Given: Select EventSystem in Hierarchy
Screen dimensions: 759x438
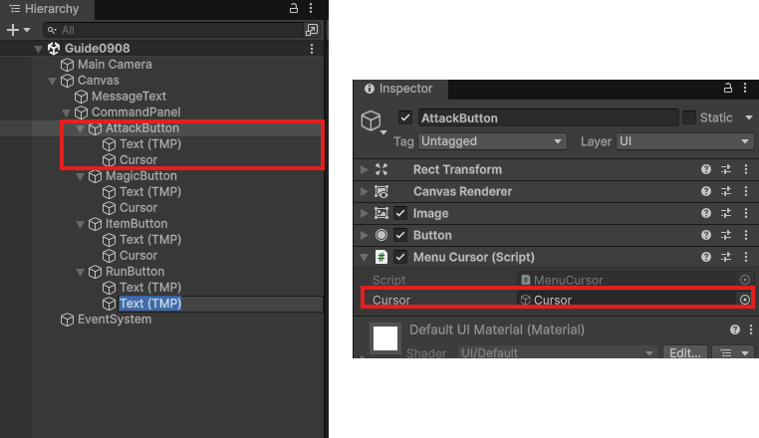Looking at the screenshot, I should click(x=115, y=320).
